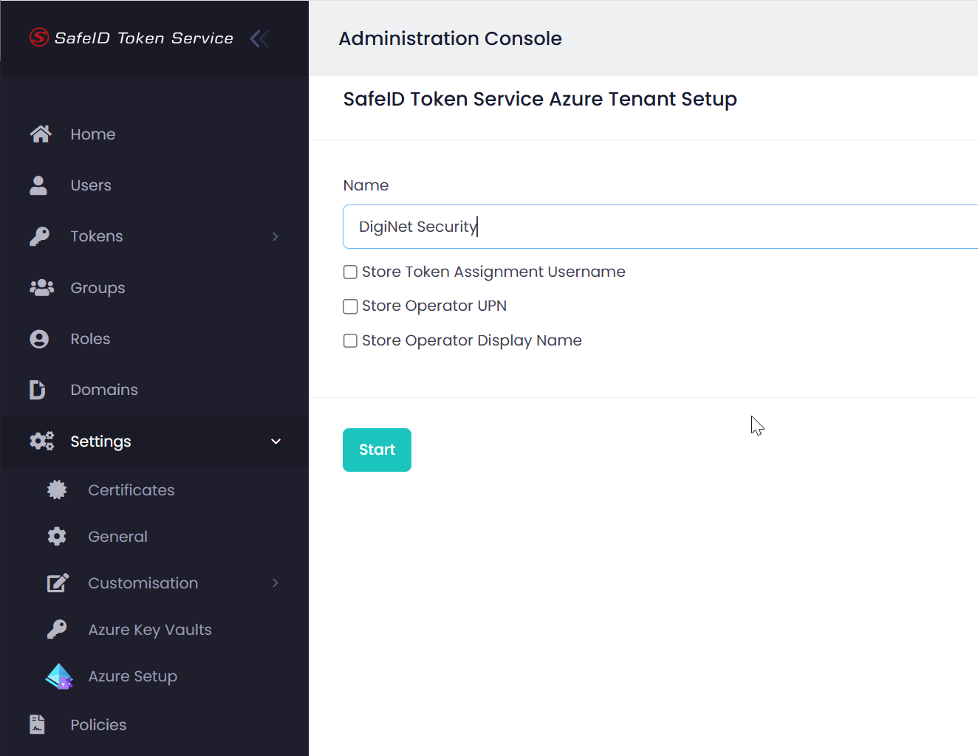Viewport: 978px width, 756px height.
Task: Enable Store Token Assignment Username checkbox
Action: (x=350, y=272)
